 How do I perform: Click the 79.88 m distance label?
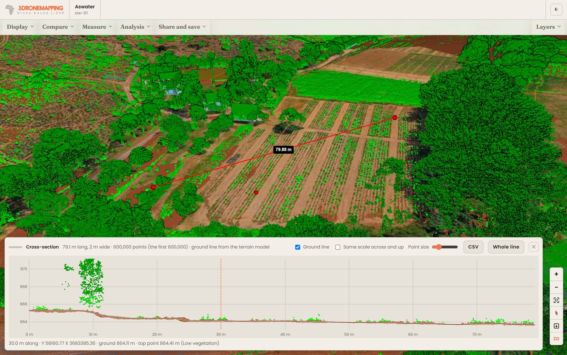tap(283, 149)
